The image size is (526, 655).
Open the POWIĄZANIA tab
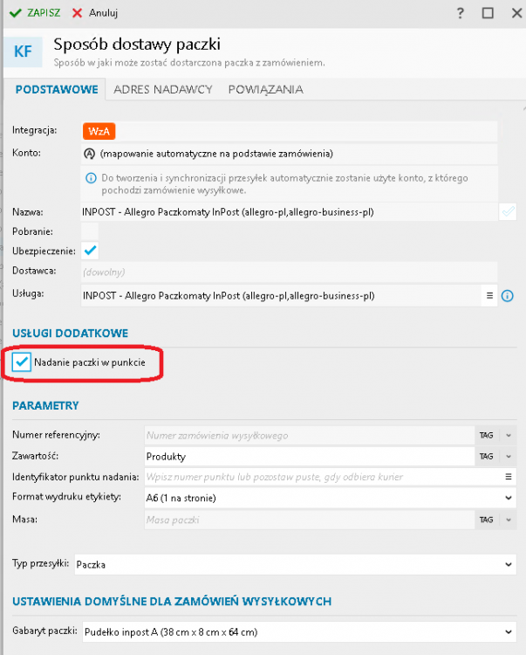tap(265, 89)
